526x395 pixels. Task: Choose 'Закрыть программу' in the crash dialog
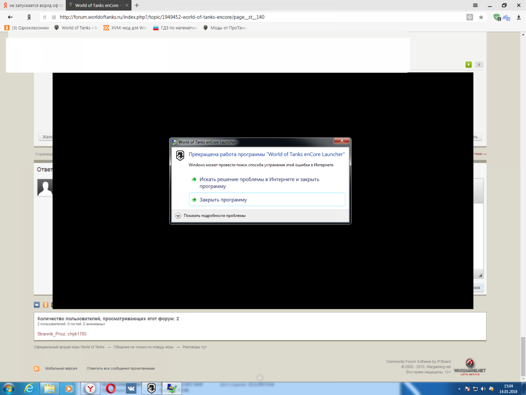[x=267, y=200]
